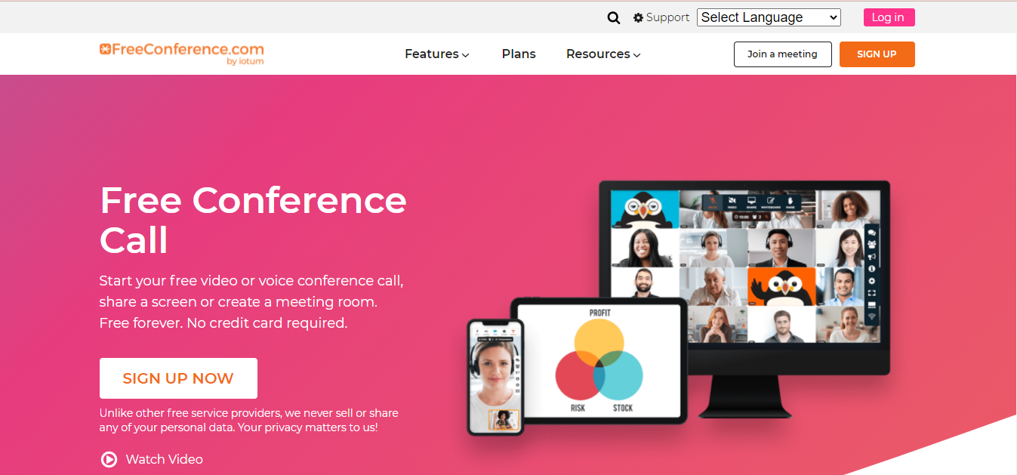1017x475 pixels.
Task: Click the orange SIGN UP button
Action: [877, 54]
